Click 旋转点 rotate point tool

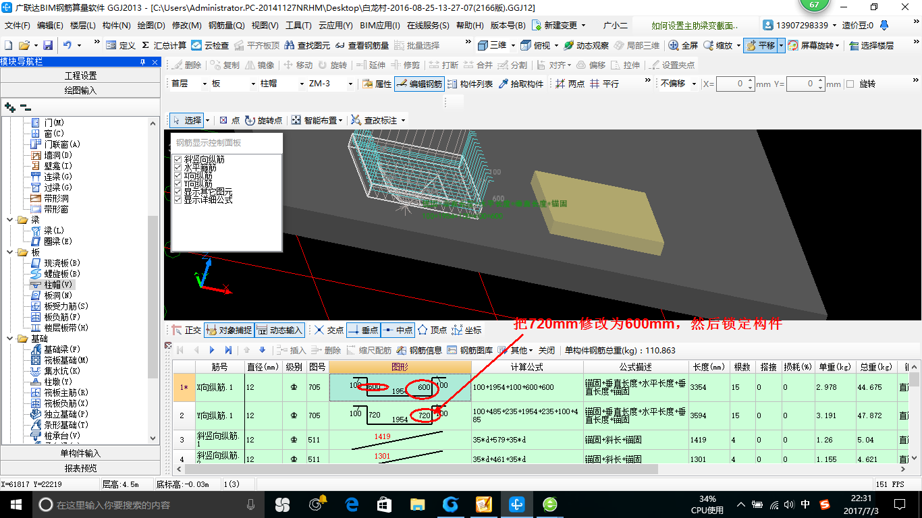pyautogui.click(x=264, y=120)
